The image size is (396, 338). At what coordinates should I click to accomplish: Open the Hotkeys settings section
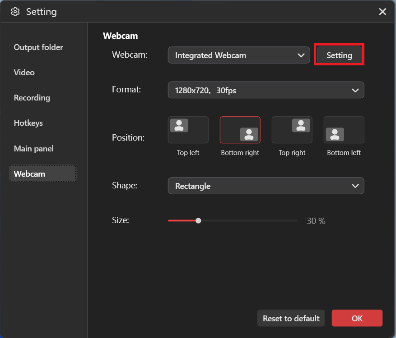click(28, 123)
